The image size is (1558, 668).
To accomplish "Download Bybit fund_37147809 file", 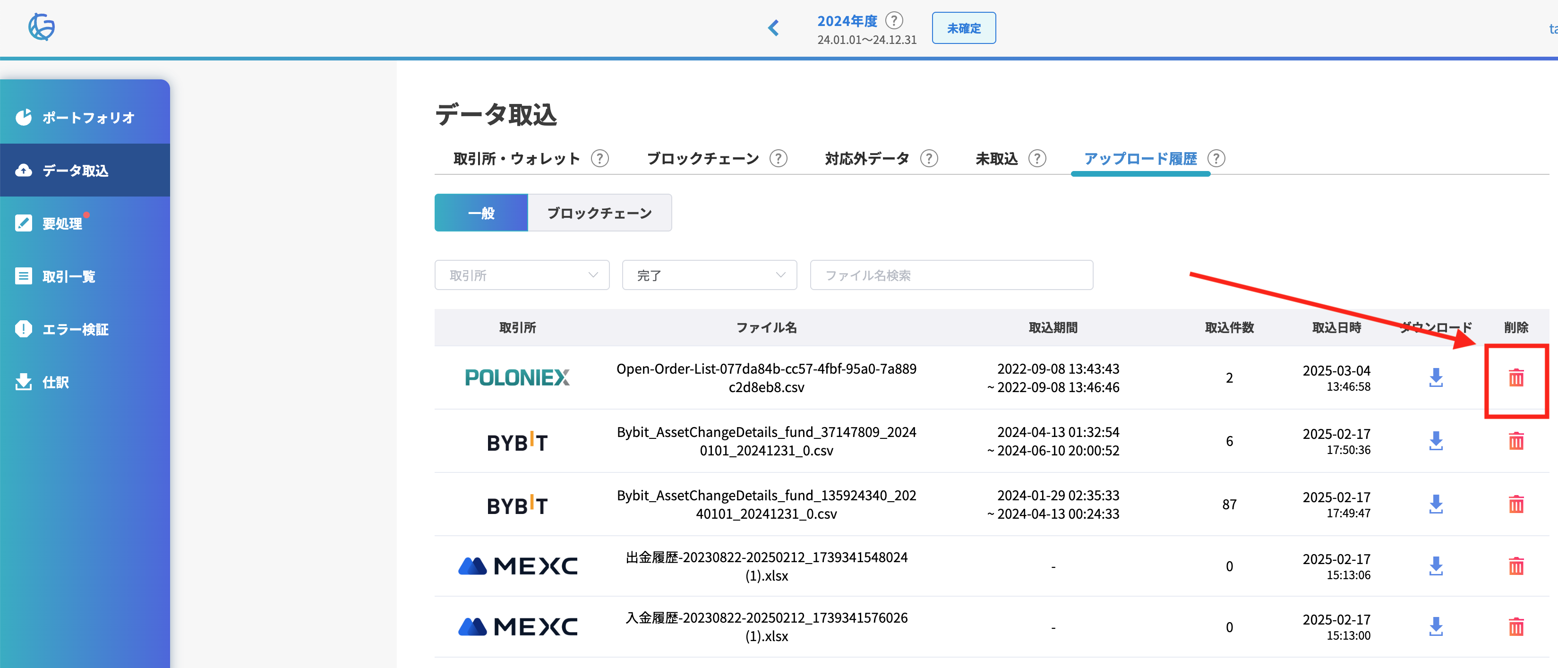I will 1436,441.
